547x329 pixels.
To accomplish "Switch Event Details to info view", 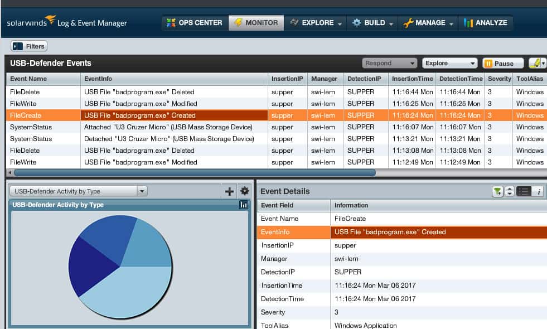I will pyautogui.click(x=539, y=191).
